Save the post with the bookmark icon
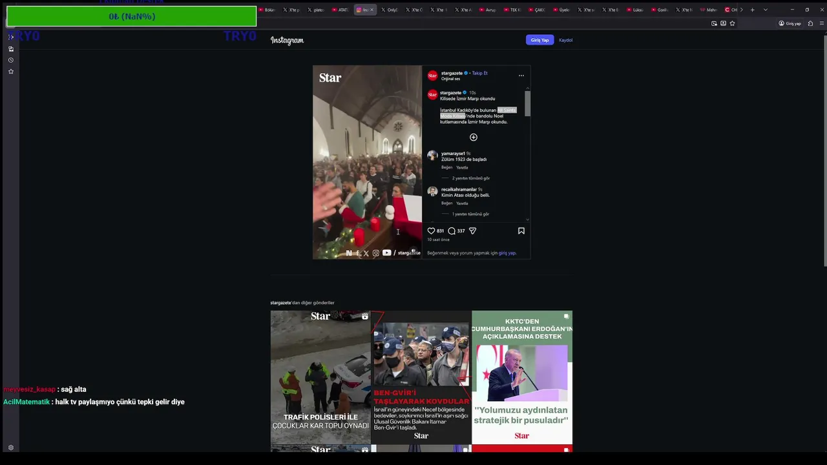This screenshot has height=465, width=827. pyautogui.click(x=521, y=231)
